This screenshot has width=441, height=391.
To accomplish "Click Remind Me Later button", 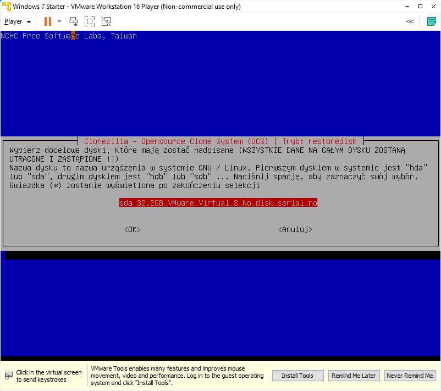I will click(x=353, y=376).
